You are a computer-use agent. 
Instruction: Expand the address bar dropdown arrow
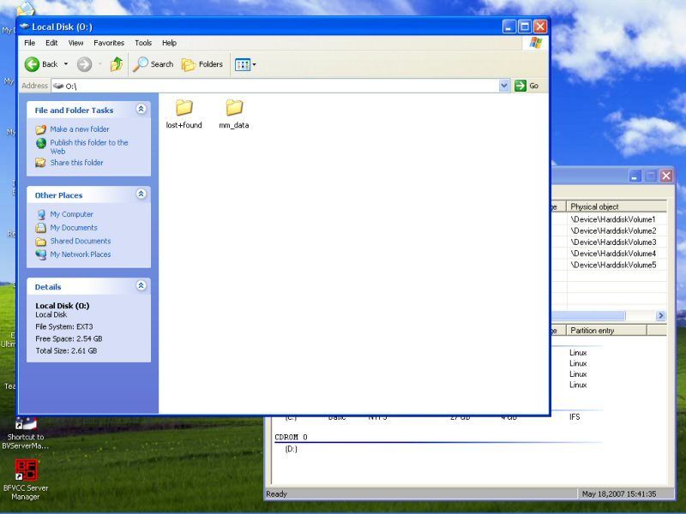click(x=504, y=86)
